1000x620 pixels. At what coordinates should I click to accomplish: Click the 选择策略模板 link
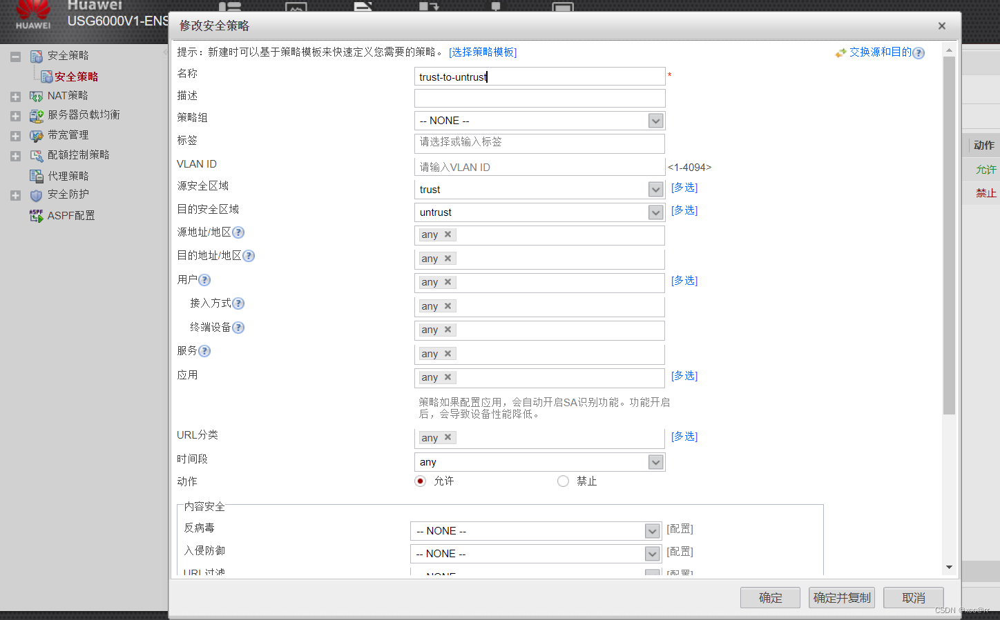(x=483, y=52)
